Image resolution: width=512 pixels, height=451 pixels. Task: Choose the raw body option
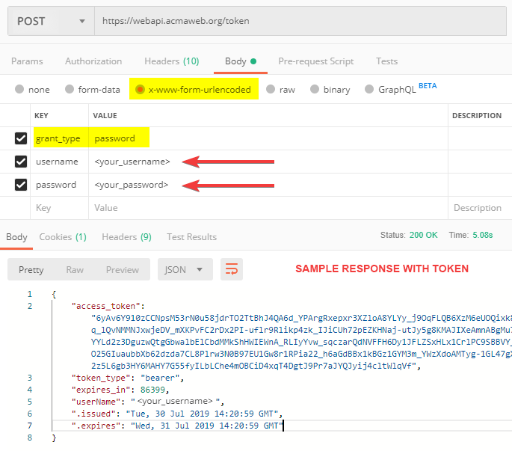[271, 90]
